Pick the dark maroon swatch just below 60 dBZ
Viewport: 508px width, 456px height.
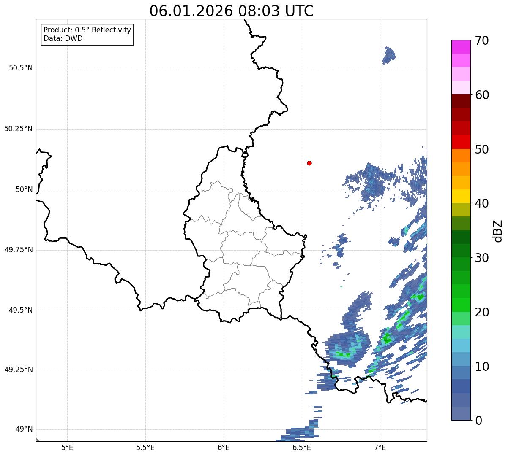(x=461, y=101)
